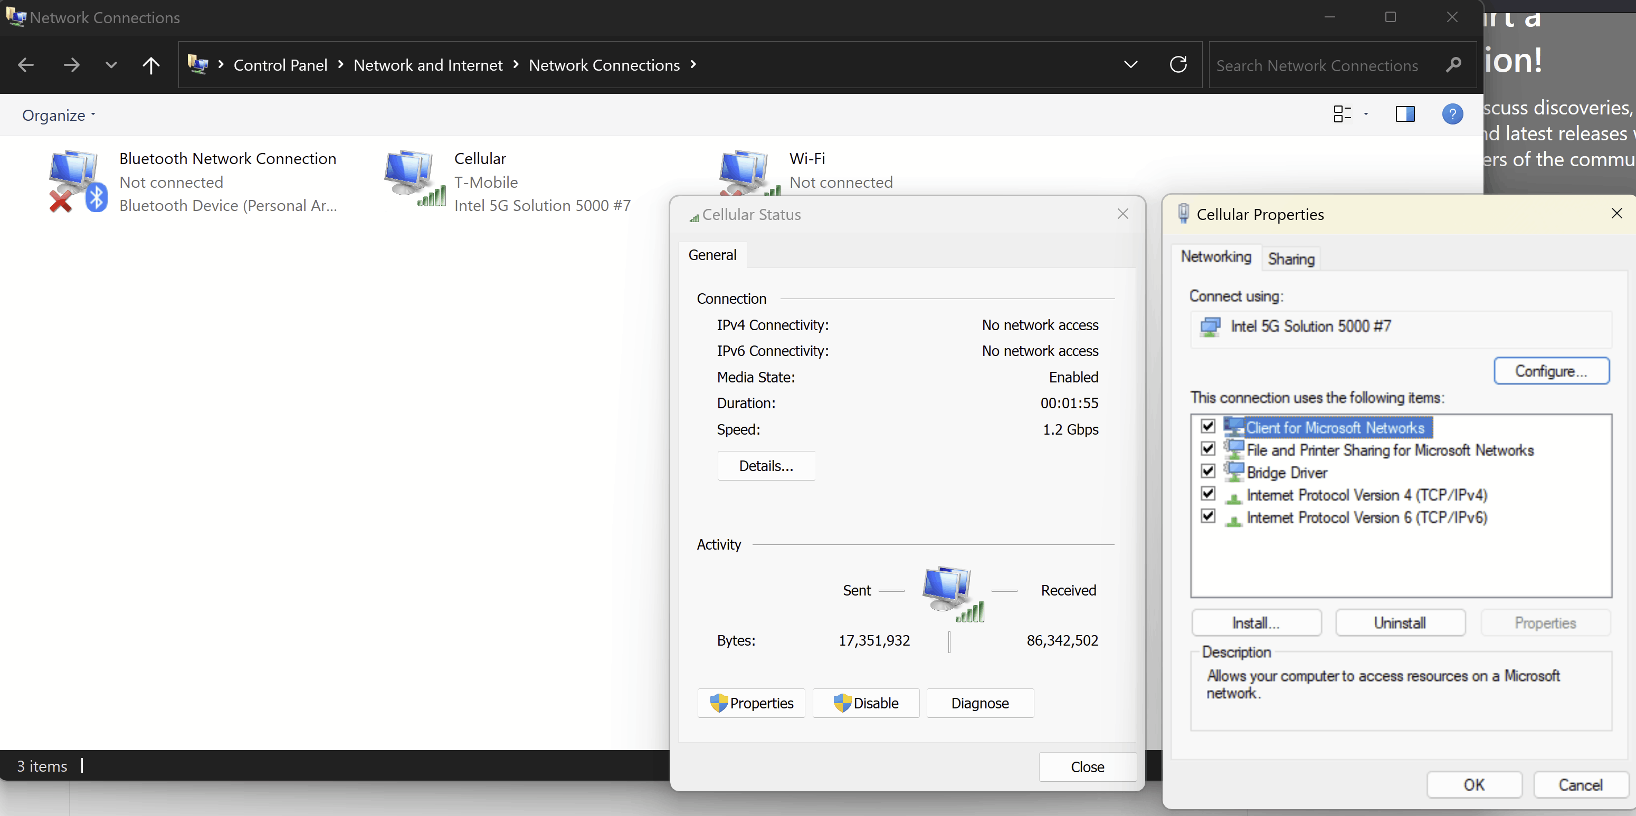Open the recent locations chevron

111,65
